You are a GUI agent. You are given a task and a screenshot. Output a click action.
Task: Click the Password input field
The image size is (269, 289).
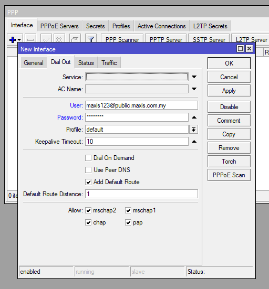[x=137, y=117]
